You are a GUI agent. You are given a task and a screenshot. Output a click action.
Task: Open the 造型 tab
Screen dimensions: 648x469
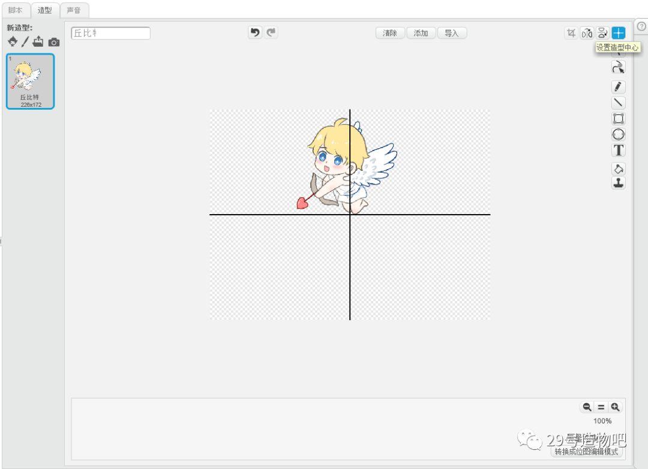click(44, 10)
